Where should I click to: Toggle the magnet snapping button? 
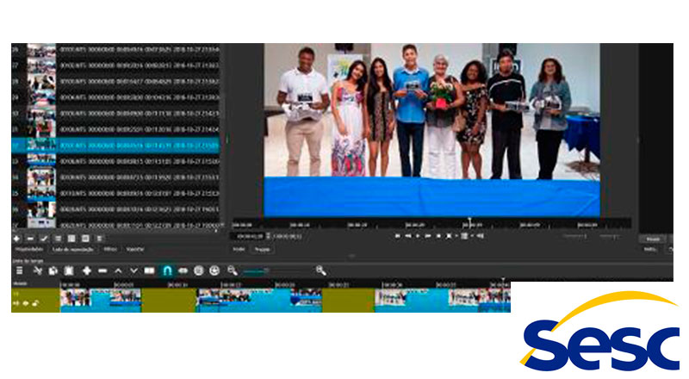[x=167, y=270]
